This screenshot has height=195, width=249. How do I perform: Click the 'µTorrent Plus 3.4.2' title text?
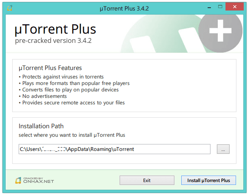(x=124, y=8)
